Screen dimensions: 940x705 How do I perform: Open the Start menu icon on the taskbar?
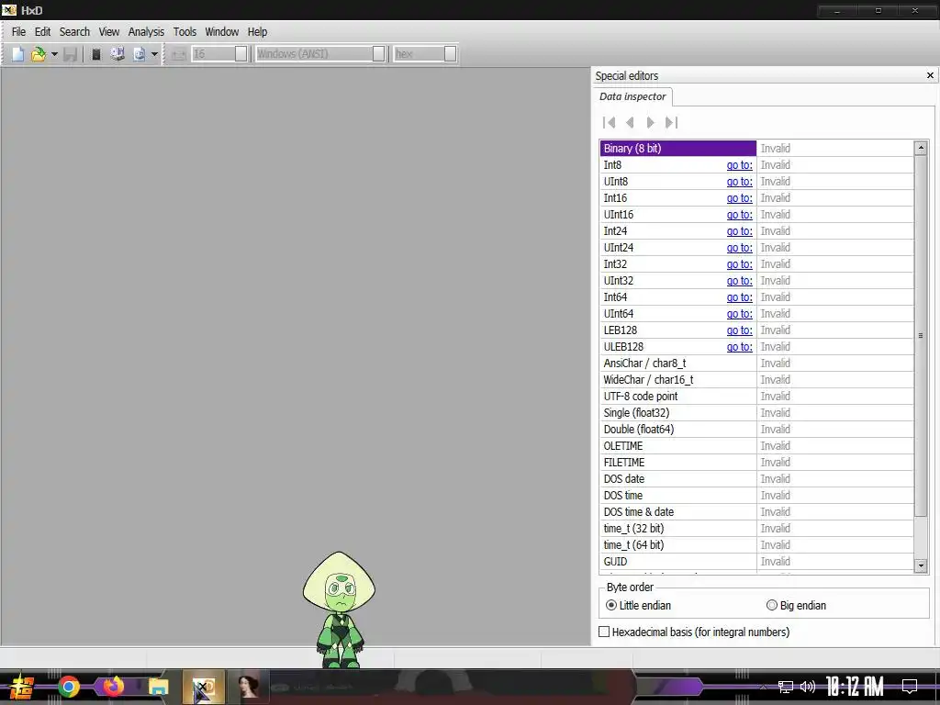click(22, 687)
